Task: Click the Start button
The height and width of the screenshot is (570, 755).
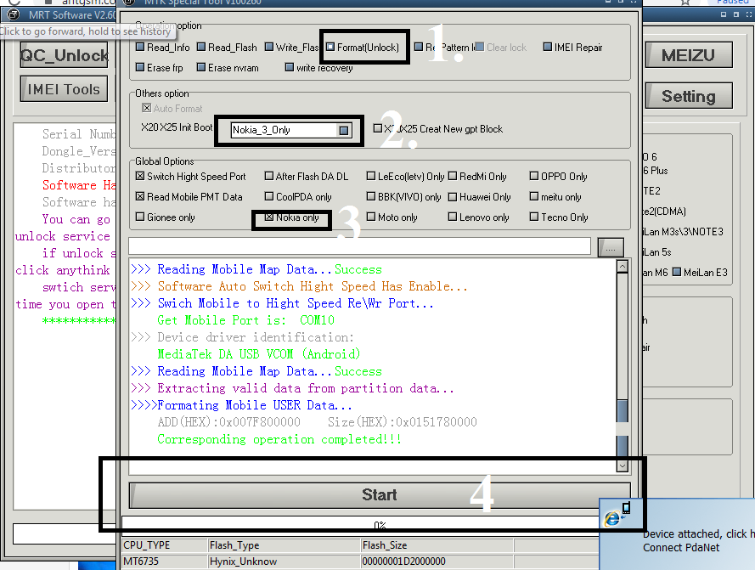Action: [x=380, y=495]
